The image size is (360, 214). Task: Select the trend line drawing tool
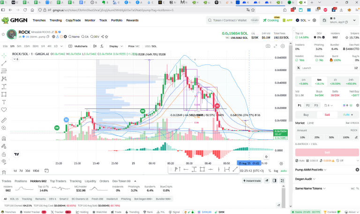[x=4, y=64]
